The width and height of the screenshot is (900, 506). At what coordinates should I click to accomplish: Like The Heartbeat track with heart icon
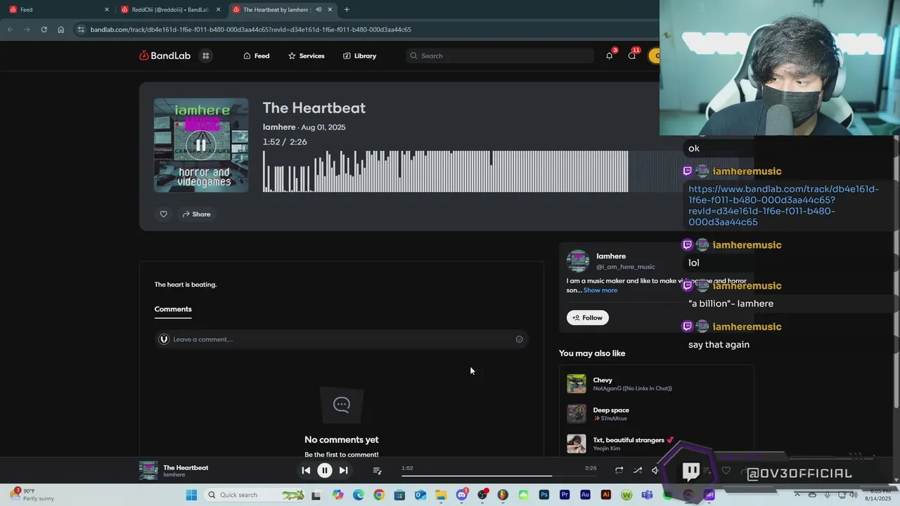(163, 214)
